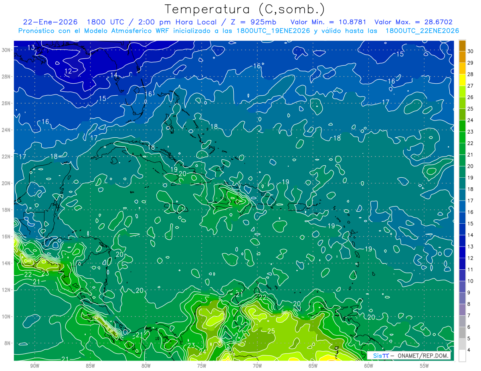Click the 12N latitude axis label

[6, 290]
